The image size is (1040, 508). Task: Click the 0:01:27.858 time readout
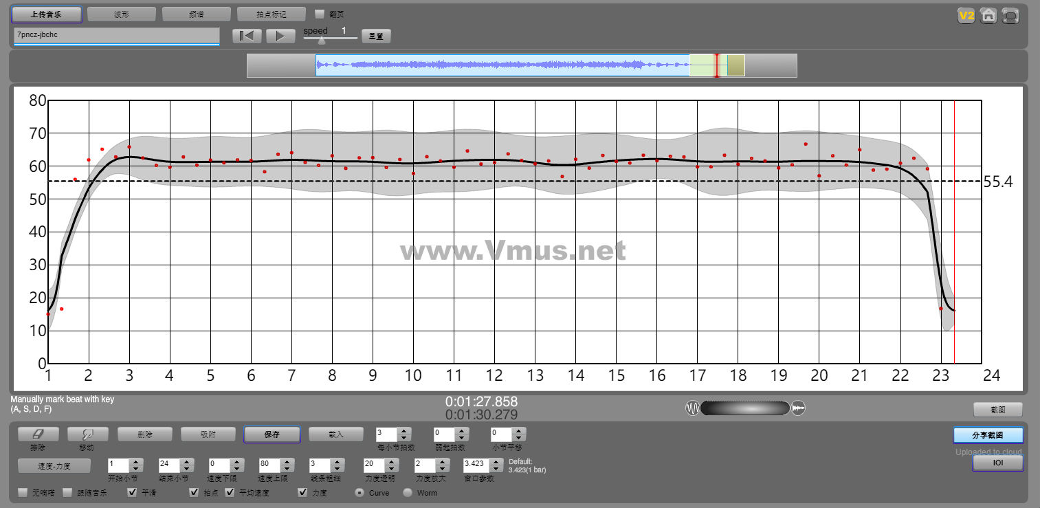481,401
